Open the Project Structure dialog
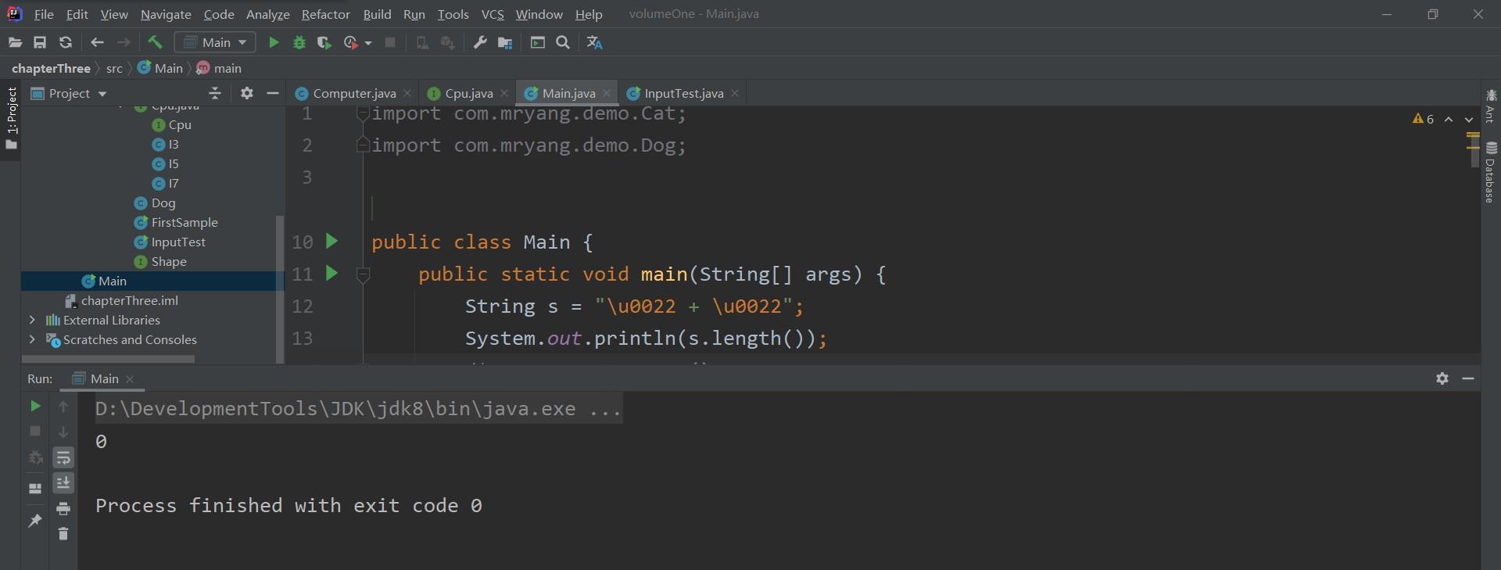Image resolution: width=1501 pixels, height=570 pixels. [505, 42]
